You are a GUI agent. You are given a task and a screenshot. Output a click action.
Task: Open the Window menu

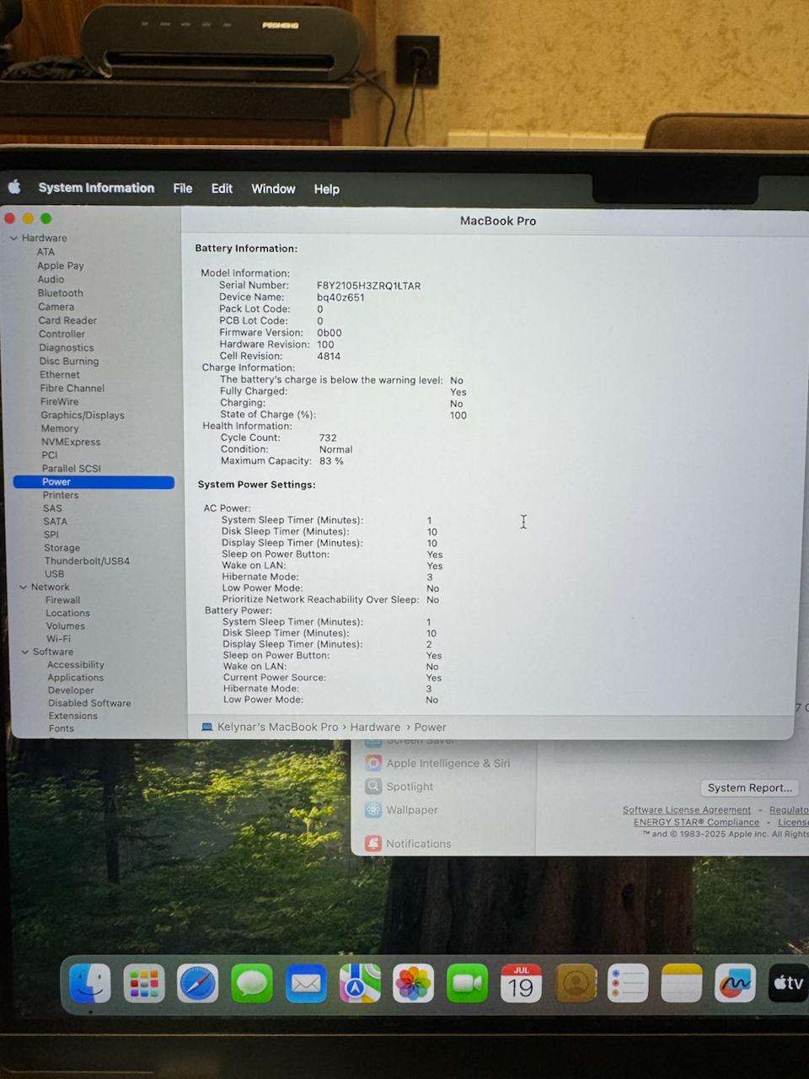click(x=273, y=189)
